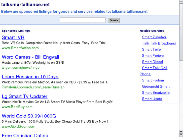Select Smart Diesel related search
The image size is (183, 137).
coord(153,62)
